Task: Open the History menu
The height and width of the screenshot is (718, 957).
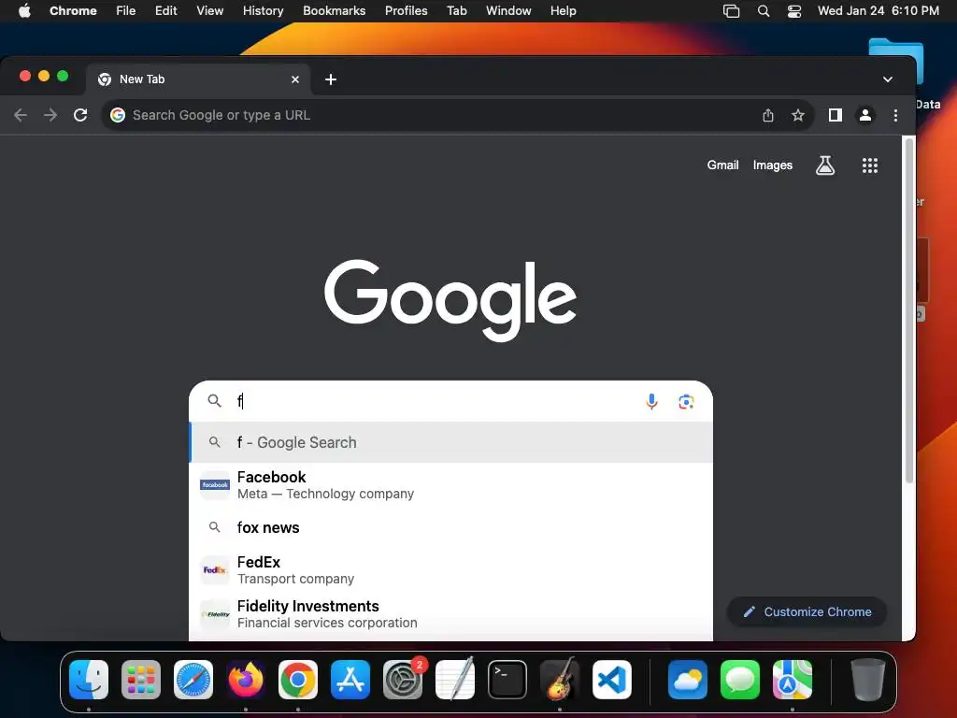Action: 263,11
